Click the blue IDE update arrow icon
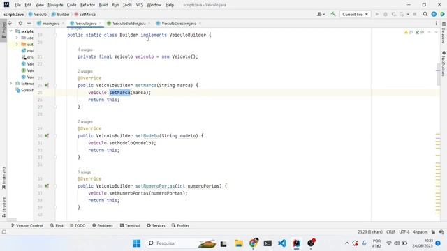 point(434,14)
